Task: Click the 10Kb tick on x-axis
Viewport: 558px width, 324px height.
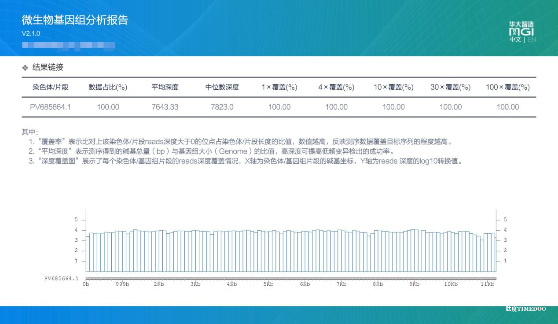Action: (451, 284)
